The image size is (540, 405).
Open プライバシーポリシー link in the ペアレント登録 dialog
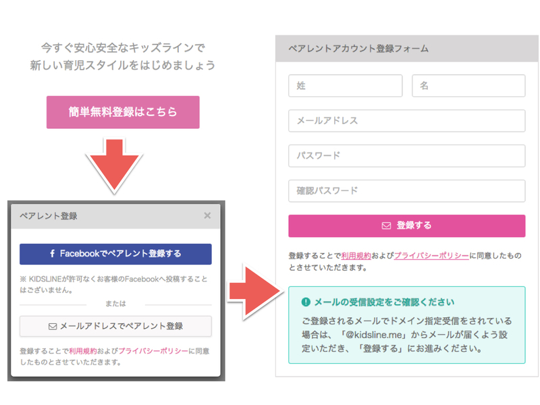click(153, 351)
